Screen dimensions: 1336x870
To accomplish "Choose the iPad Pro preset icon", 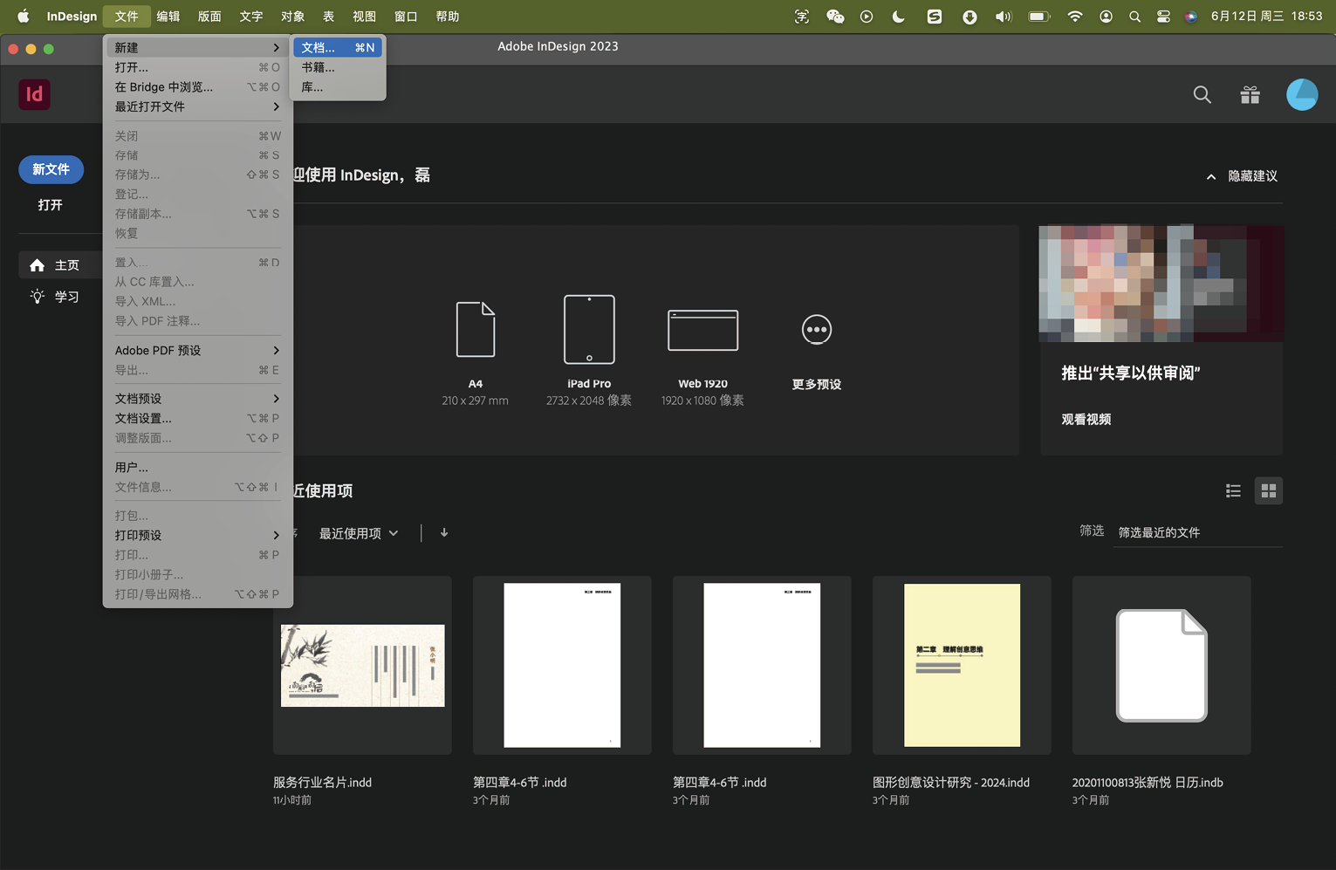I will pyautogui.click(x=589, y=330).
